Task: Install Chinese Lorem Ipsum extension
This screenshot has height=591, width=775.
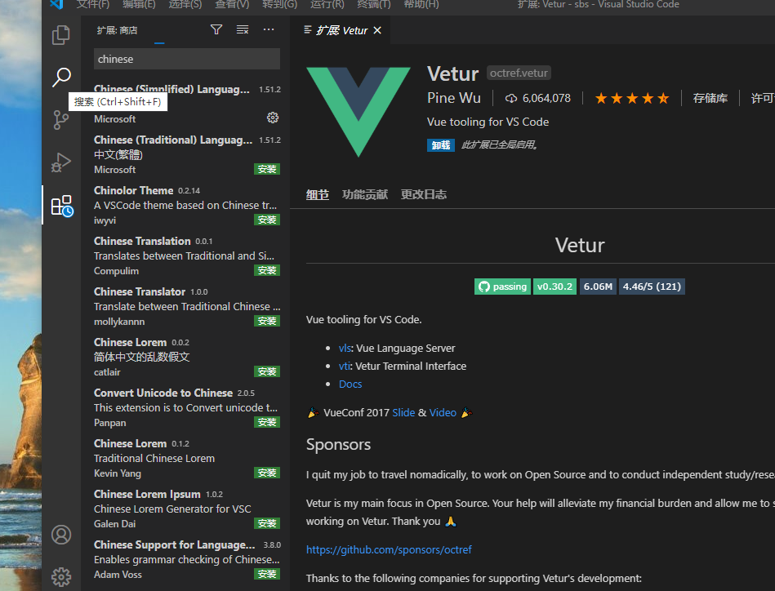Action: pos(267,522)
